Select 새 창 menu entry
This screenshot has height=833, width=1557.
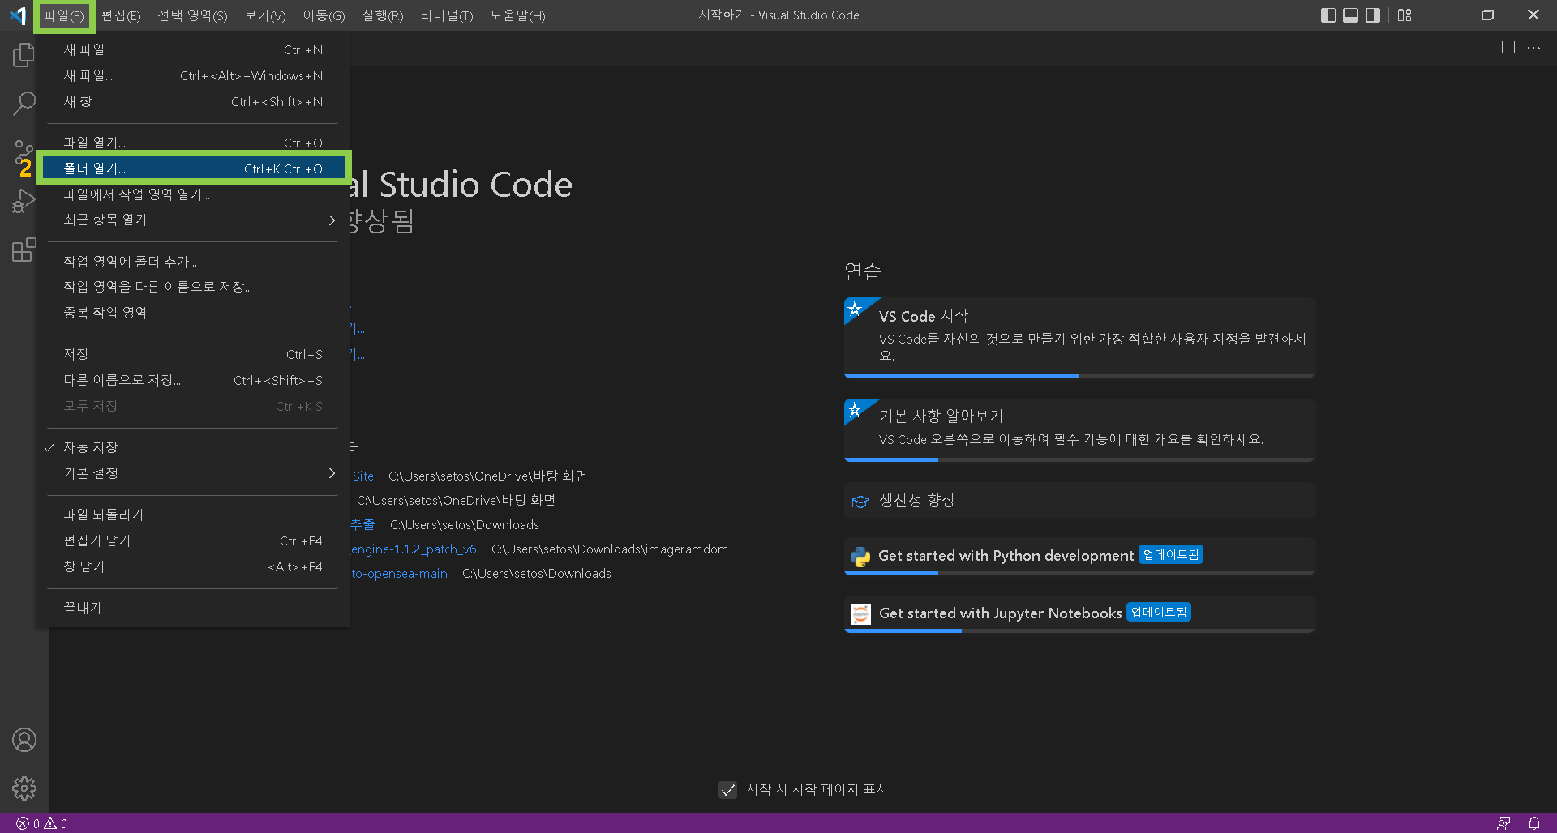(x=192, y=101)
